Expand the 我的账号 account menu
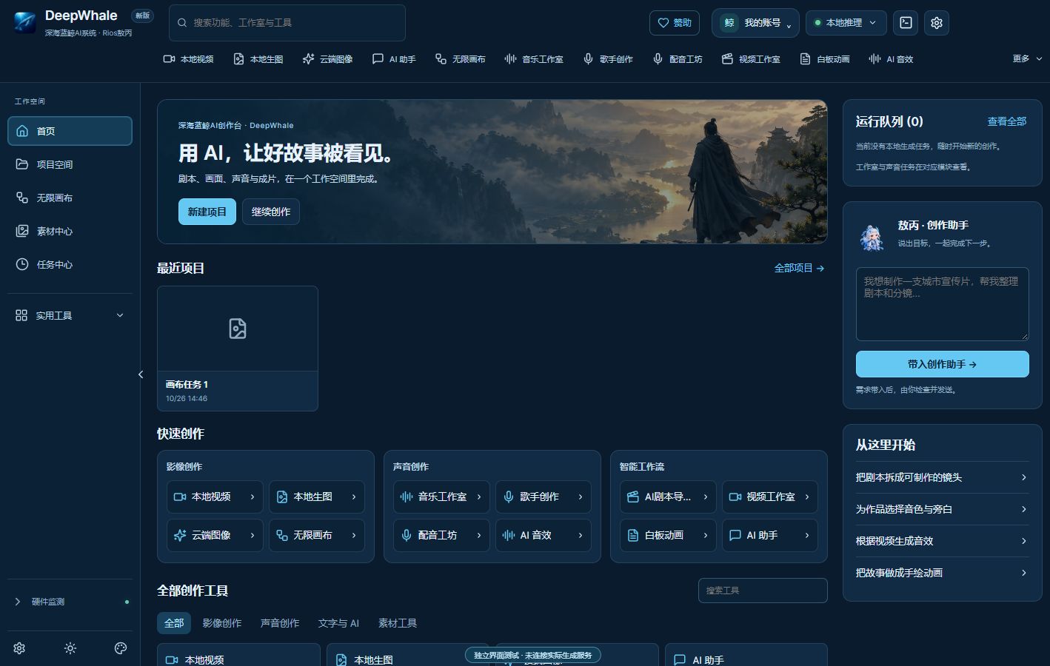The height and width of the screenshot is (666, 1050). 755,23
